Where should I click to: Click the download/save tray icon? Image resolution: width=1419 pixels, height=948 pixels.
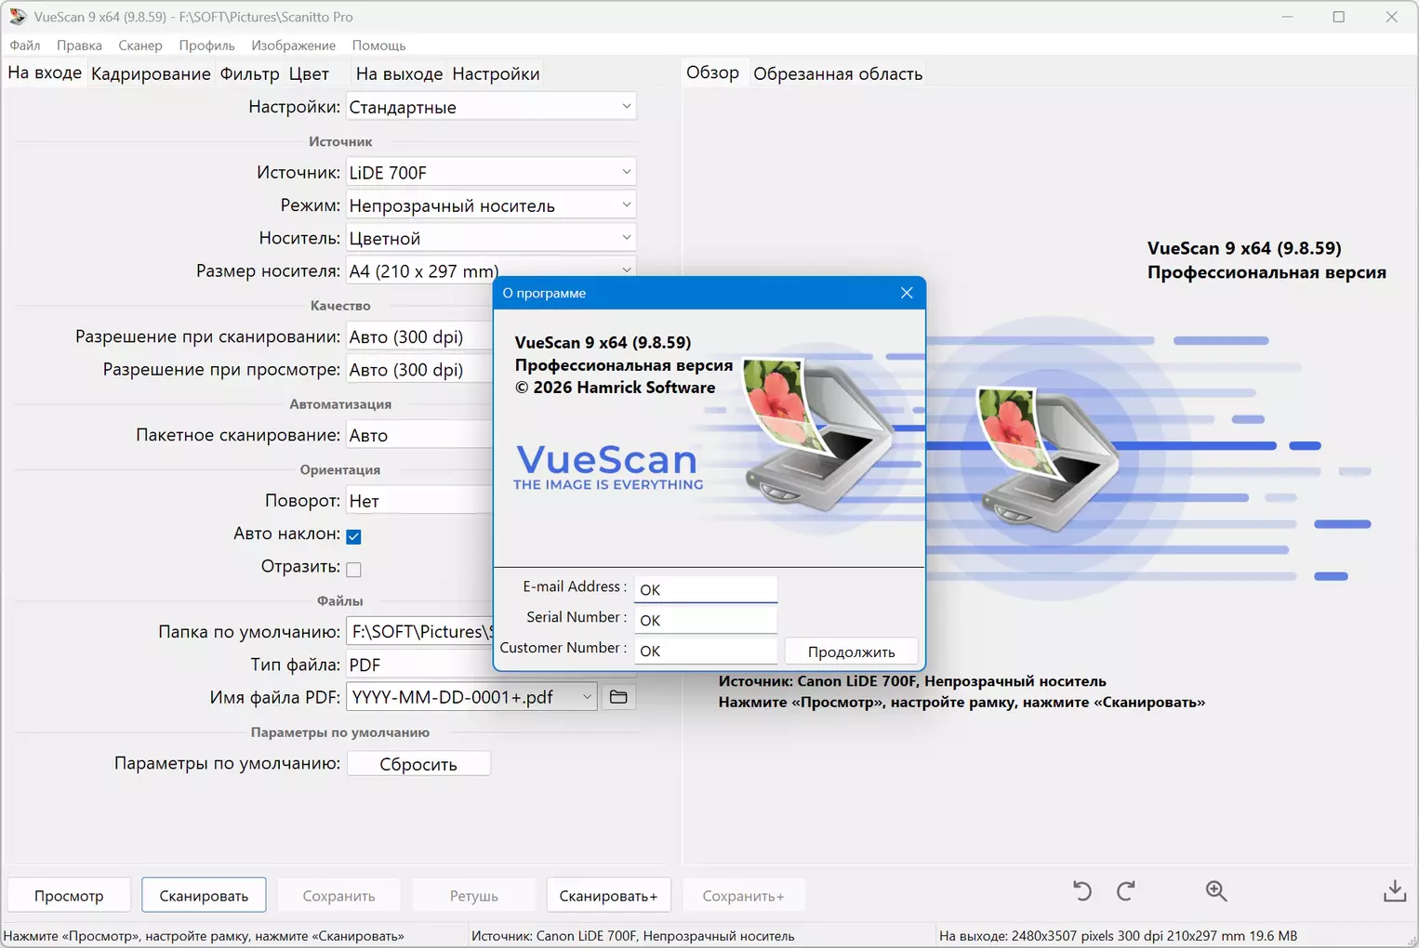(x=1395, y=891)
